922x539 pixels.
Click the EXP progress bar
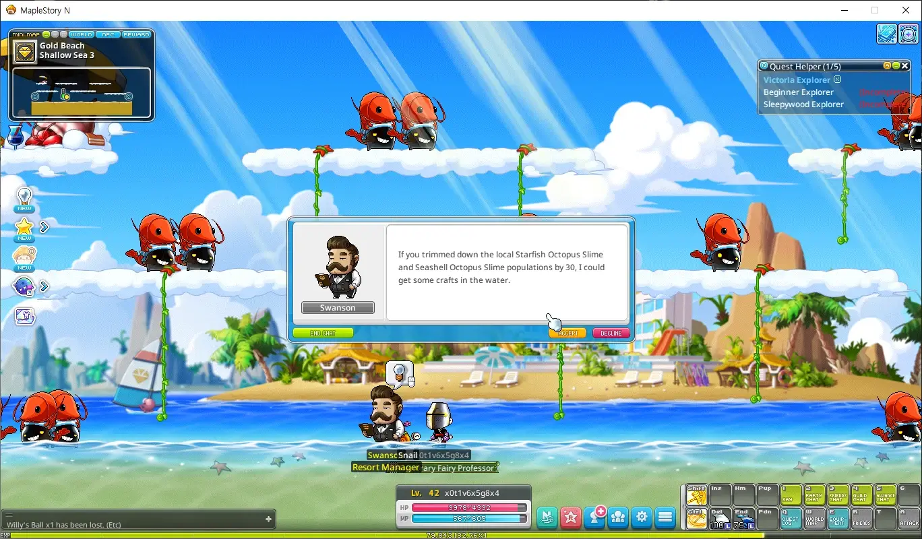click(461, 536)
